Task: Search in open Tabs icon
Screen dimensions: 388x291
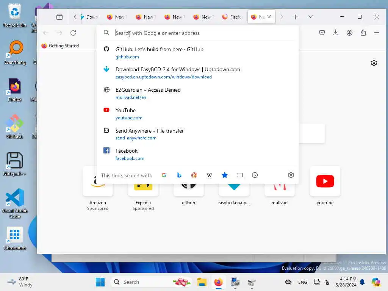Action: click(x=239, y=175)
